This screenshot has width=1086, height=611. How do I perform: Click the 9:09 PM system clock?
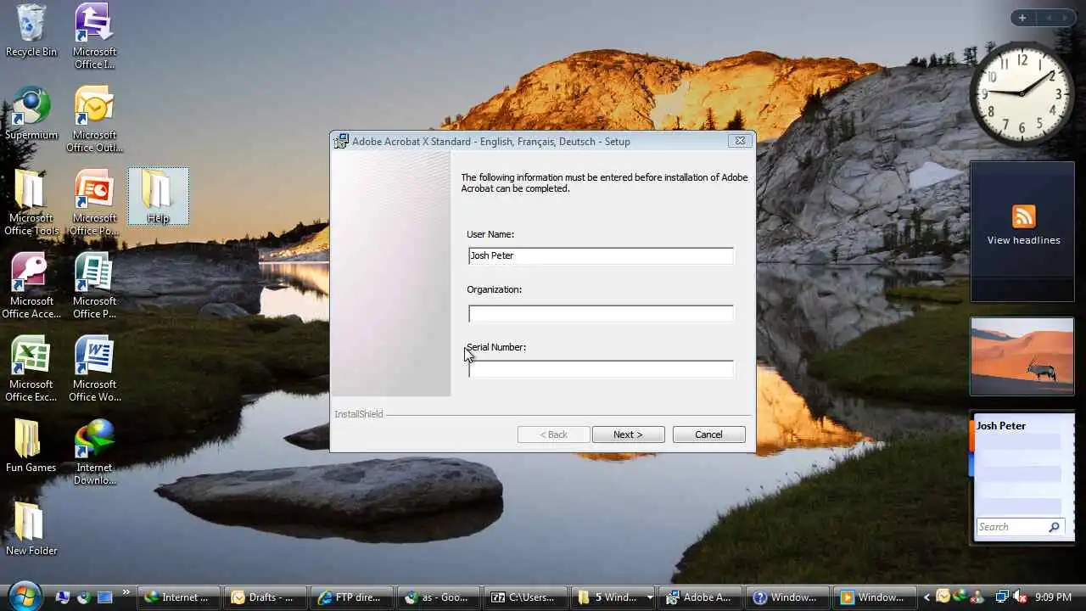(1053, 597)
